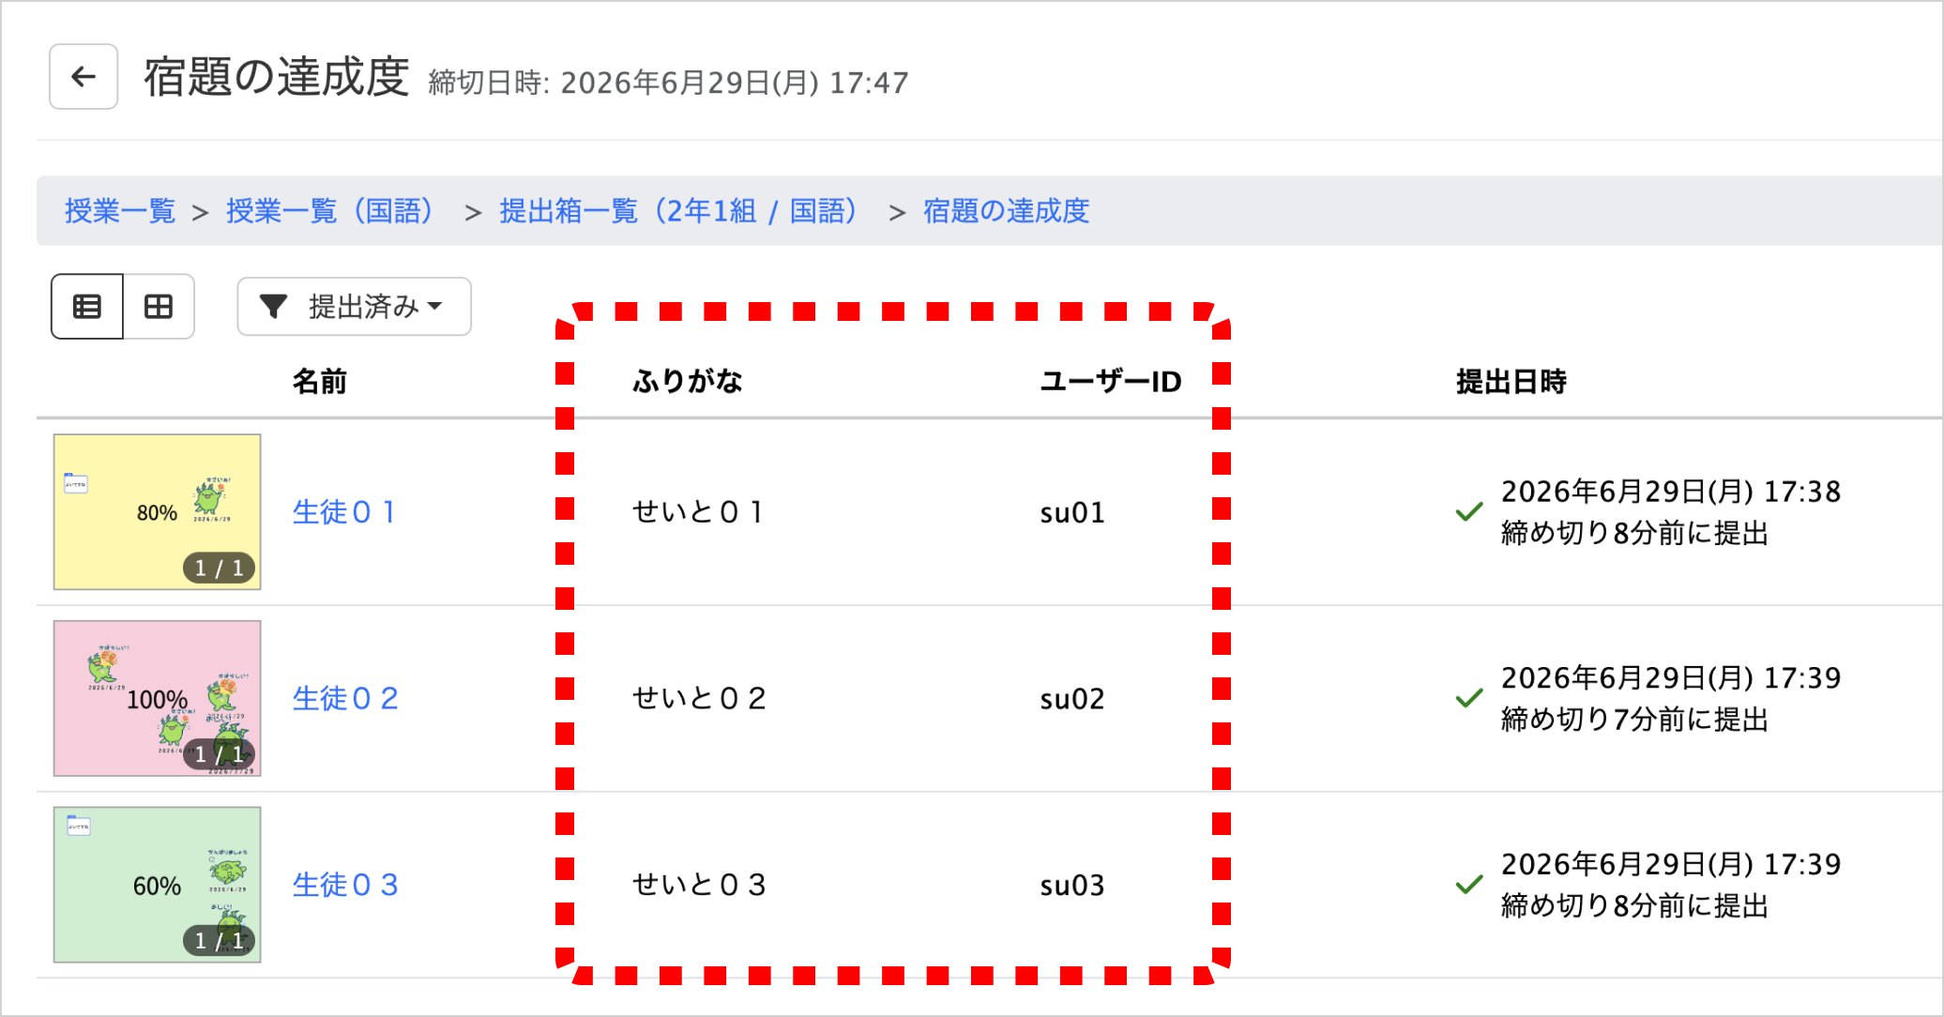The height and width of the screenshot is (1017, 1944).
Task: Click the 名前 column header
Action: tap(320, 382)
